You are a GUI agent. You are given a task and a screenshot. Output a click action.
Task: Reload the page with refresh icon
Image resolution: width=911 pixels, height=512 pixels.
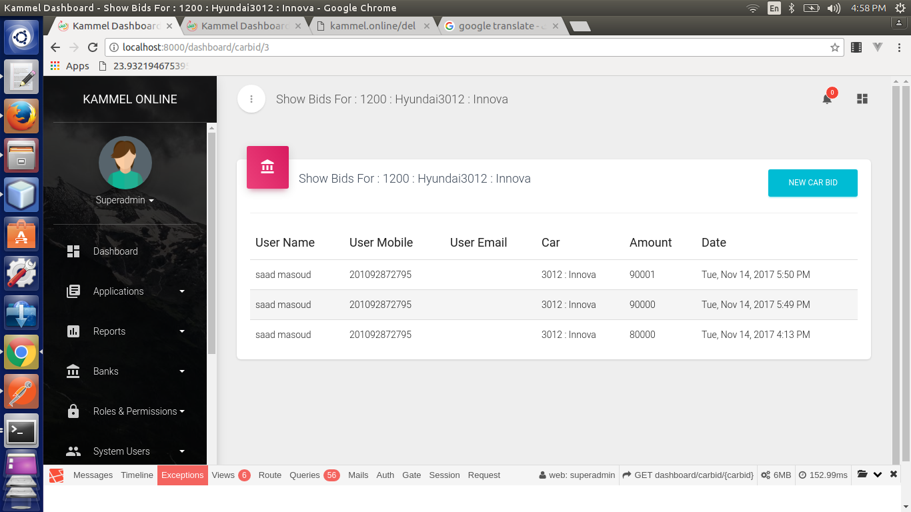[93, 47]
